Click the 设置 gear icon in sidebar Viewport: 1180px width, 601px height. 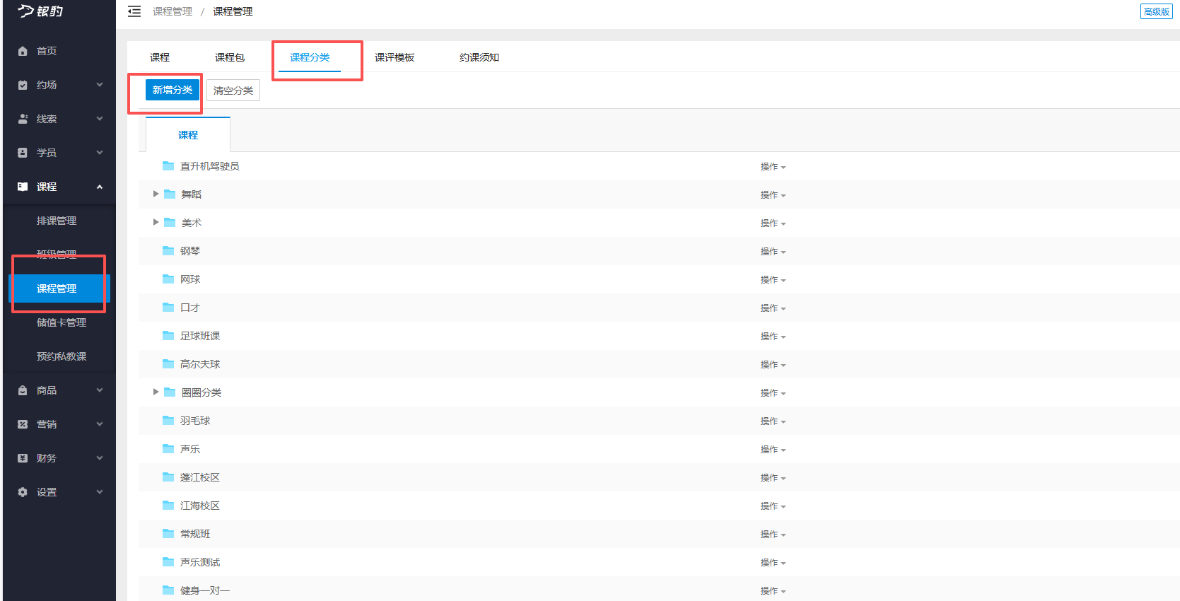click(x=23, y=492)
